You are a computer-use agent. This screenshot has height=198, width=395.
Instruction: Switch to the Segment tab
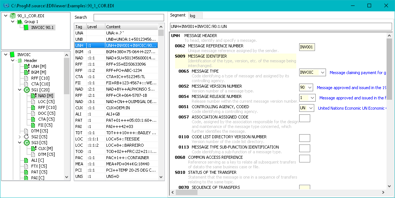178,15
